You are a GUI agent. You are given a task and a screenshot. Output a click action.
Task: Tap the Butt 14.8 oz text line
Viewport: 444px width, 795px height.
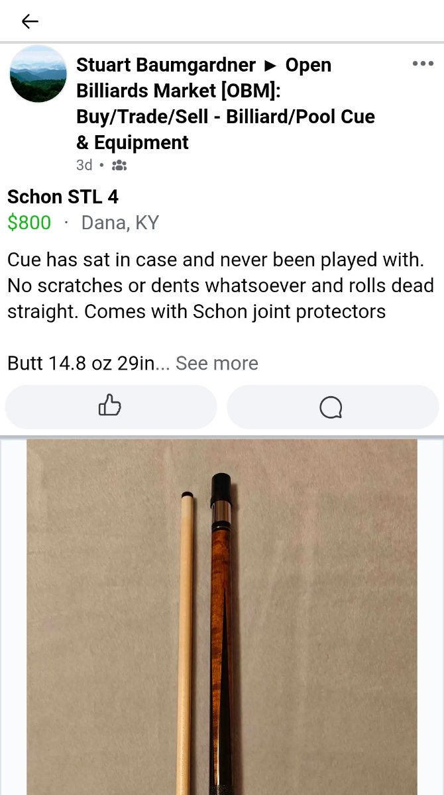point(80,363)
